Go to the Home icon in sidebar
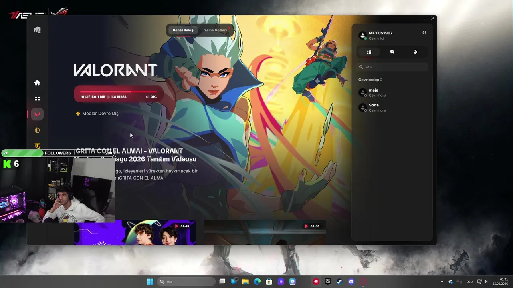Screen dimensions: 513x288 [x=37, y=83]
